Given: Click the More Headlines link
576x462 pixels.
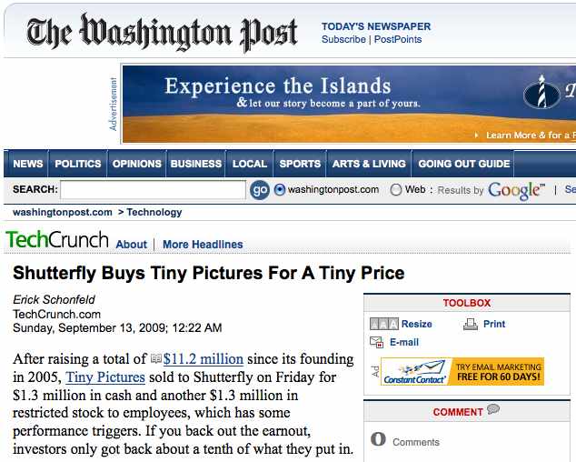Looking at the screenshot, I should point(203,245).
